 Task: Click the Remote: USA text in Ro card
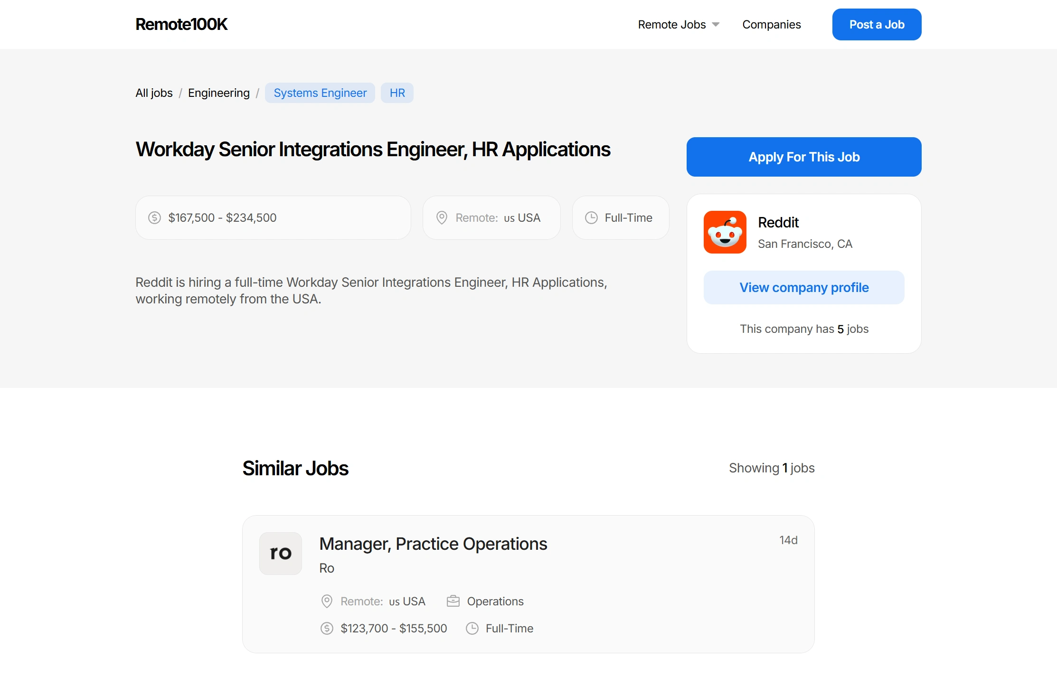pos(383,601)
